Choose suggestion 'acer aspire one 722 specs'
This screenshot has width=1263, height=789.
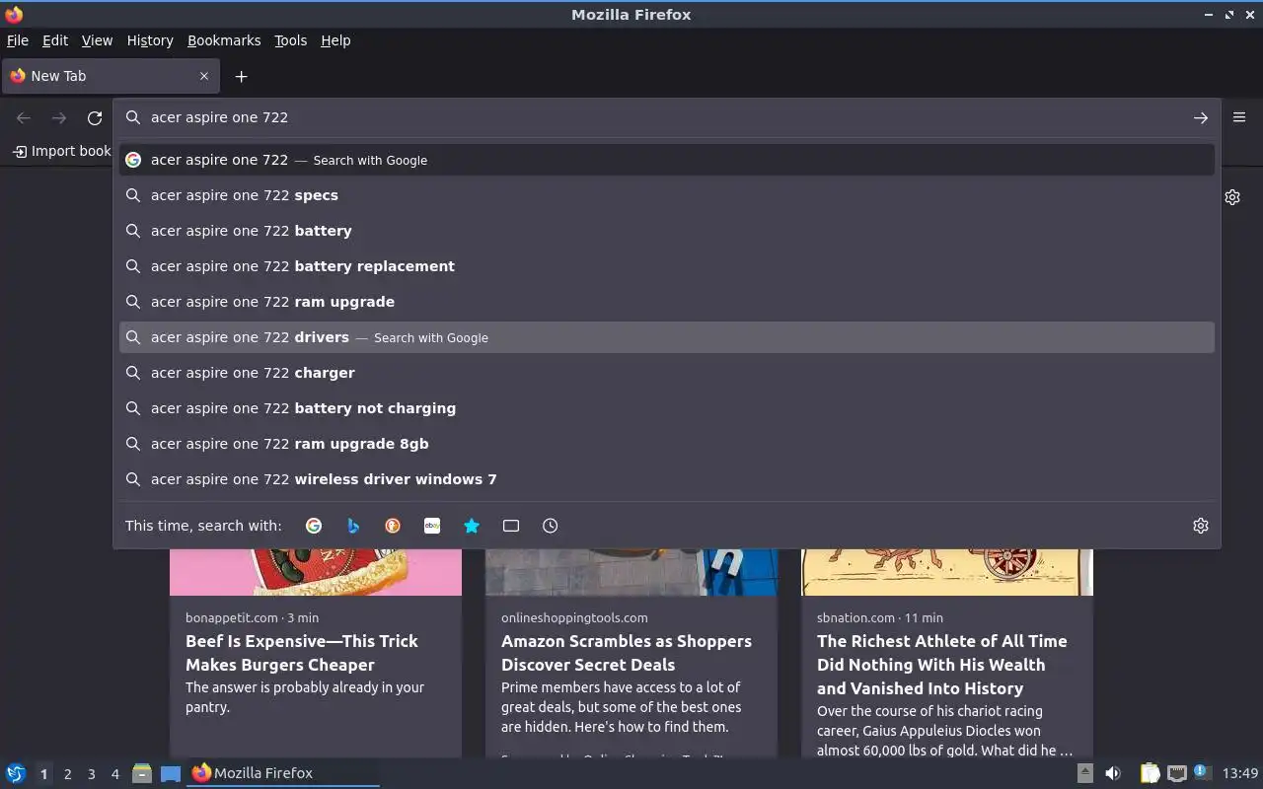tap(667, 195)
